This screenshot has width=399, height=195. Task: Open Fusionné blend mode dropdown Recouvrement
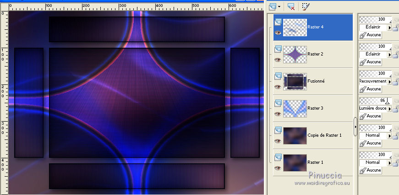coord(375,81)
